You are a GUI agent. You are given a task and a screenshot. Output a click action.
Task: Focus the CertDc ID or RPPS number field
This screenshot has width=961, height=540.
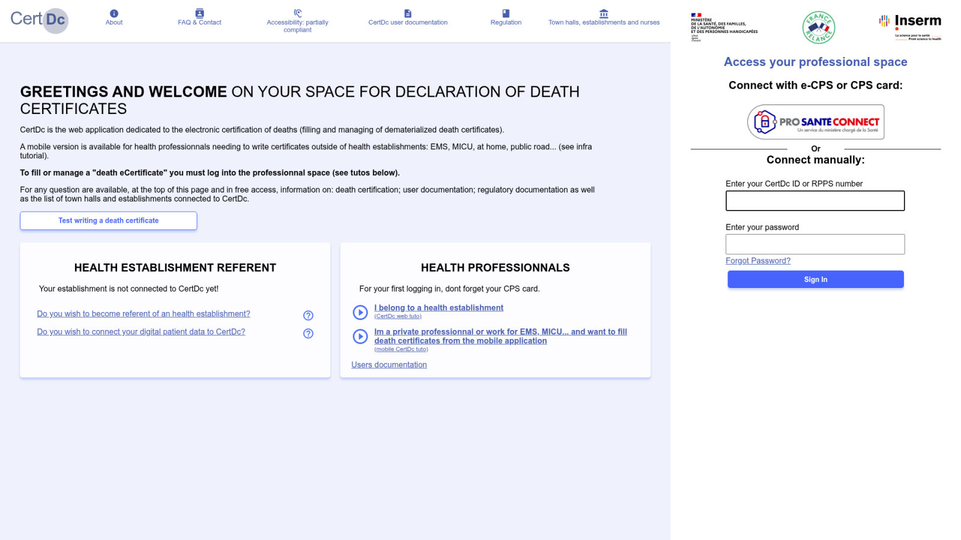[815, 201]
